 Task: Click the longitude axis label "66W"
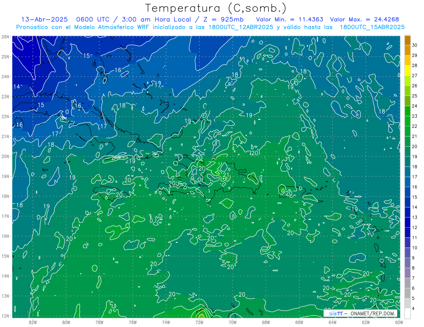(x=299, y=322)
